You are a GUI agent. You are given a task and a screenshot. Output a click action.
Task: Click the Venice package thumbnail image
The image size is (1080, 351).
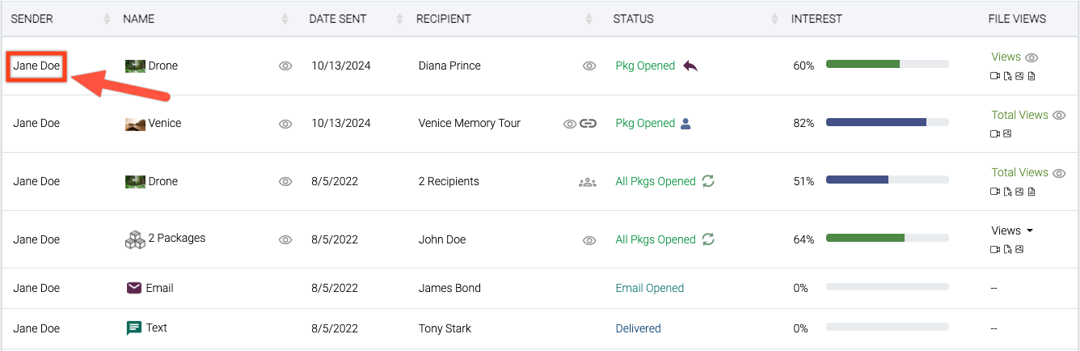[x=135, y=124]
